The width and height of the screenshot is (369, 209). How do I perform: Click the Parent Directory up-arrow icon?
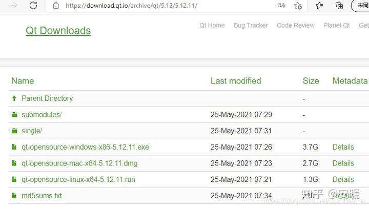(14, 98)
